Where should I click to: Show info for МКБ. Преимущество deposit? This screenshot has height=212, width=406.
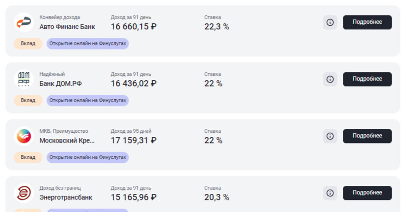[330, 136]
